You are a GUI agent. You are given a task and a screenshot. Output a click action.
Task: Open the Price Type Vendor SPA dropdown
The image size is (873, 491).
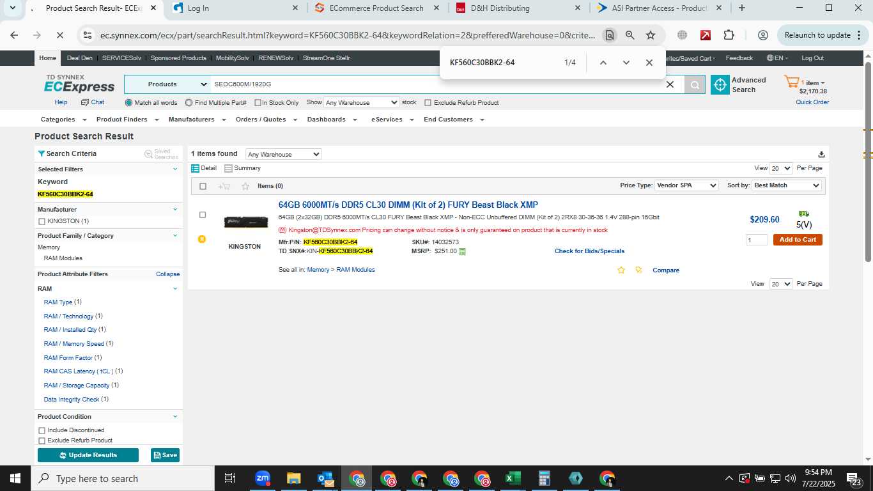click(686, 185)
